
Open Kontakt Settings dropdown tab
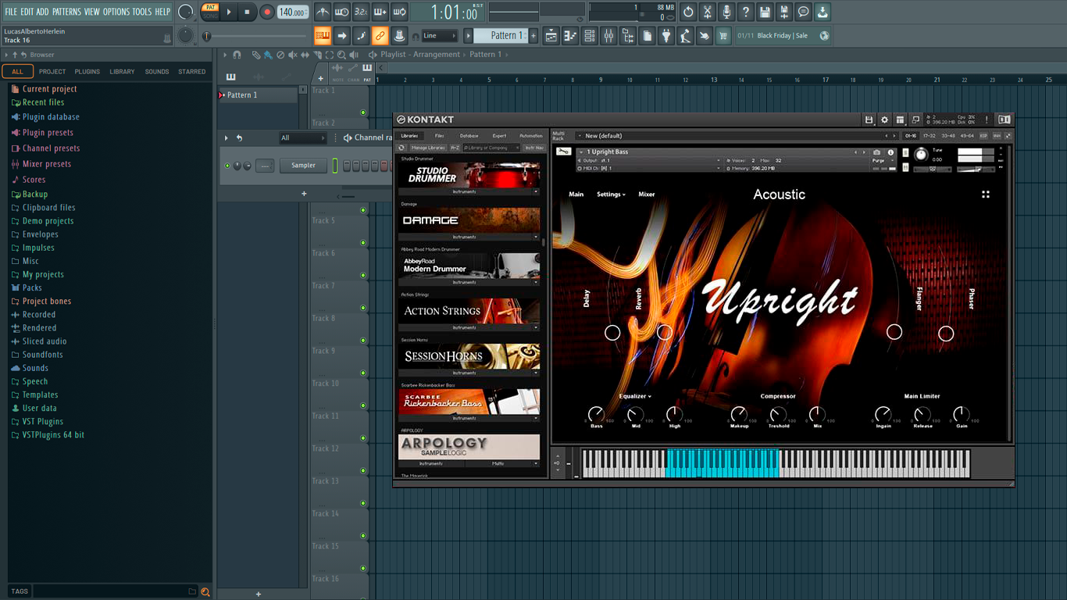[x=611, y=195]
